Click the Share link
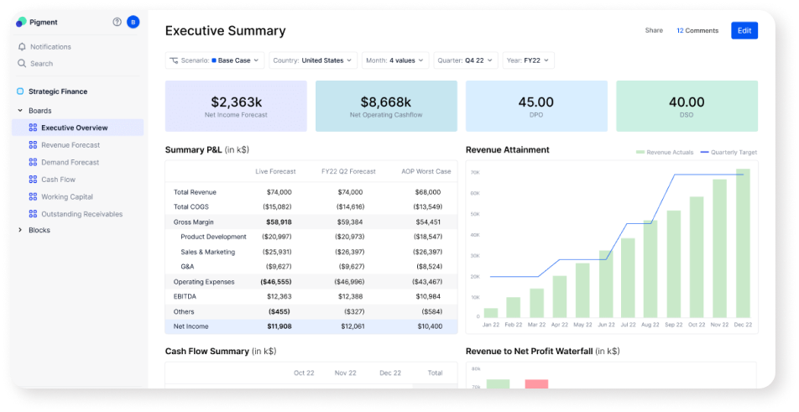The image size is (799, 412). pyautogui.click(x=654, y=30)
